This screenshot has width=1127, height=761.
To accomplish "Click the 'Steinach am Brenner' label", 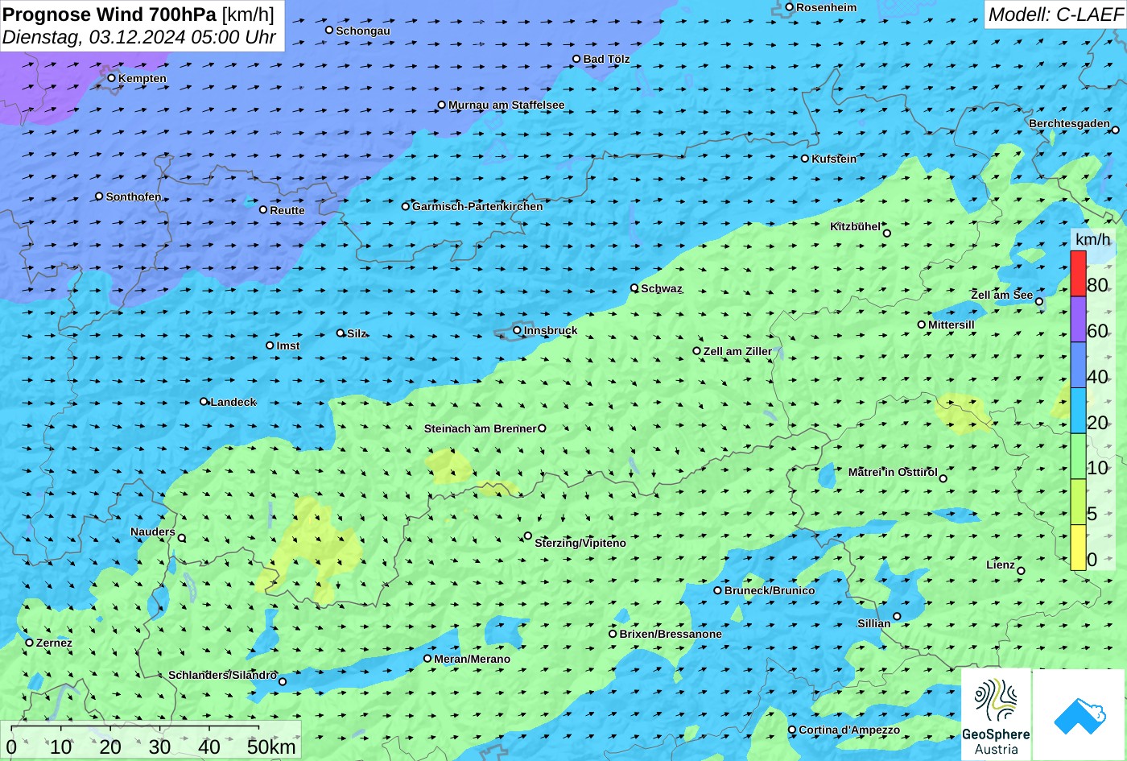I will point(480,428).
